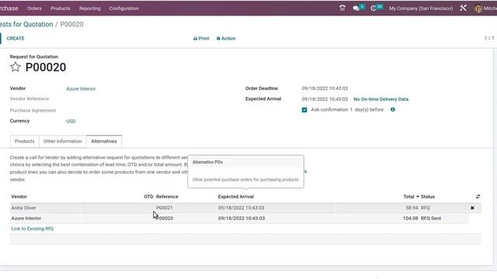Screen dimensions: 497x279
Task: Click the Expected Arrival date field value
Action: click(325, 99)
